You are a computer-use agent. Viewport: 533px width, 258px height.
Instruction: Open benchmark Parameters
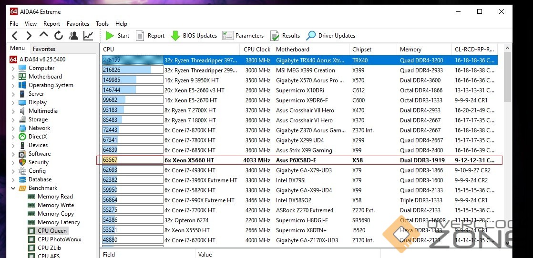(243, 36)
